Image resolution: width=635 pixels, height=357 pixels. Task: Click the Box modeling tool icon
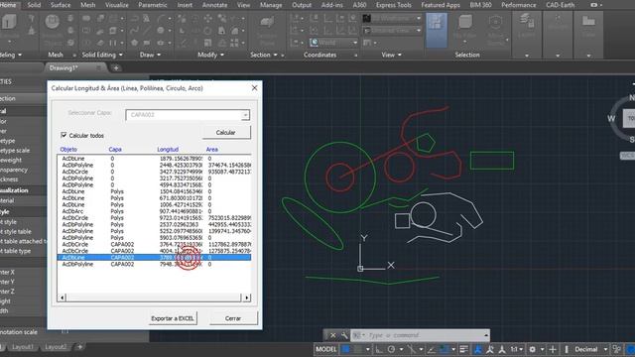(8, 22)
